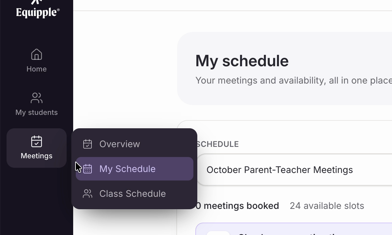
Task: Click the 0 meetings booked text
Action: [x=237, y=206]
